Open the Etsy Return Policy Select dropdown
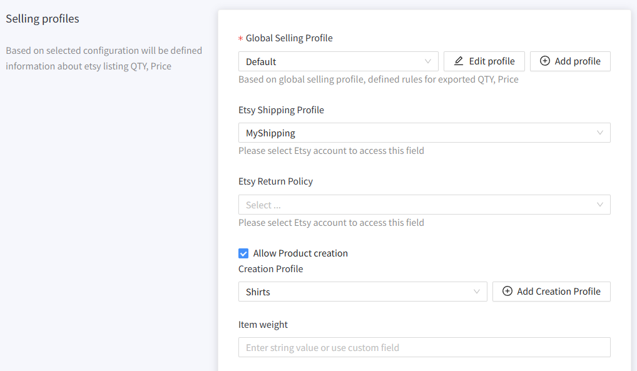This screenshot has width=637, height=371. [x=424, y=205]
